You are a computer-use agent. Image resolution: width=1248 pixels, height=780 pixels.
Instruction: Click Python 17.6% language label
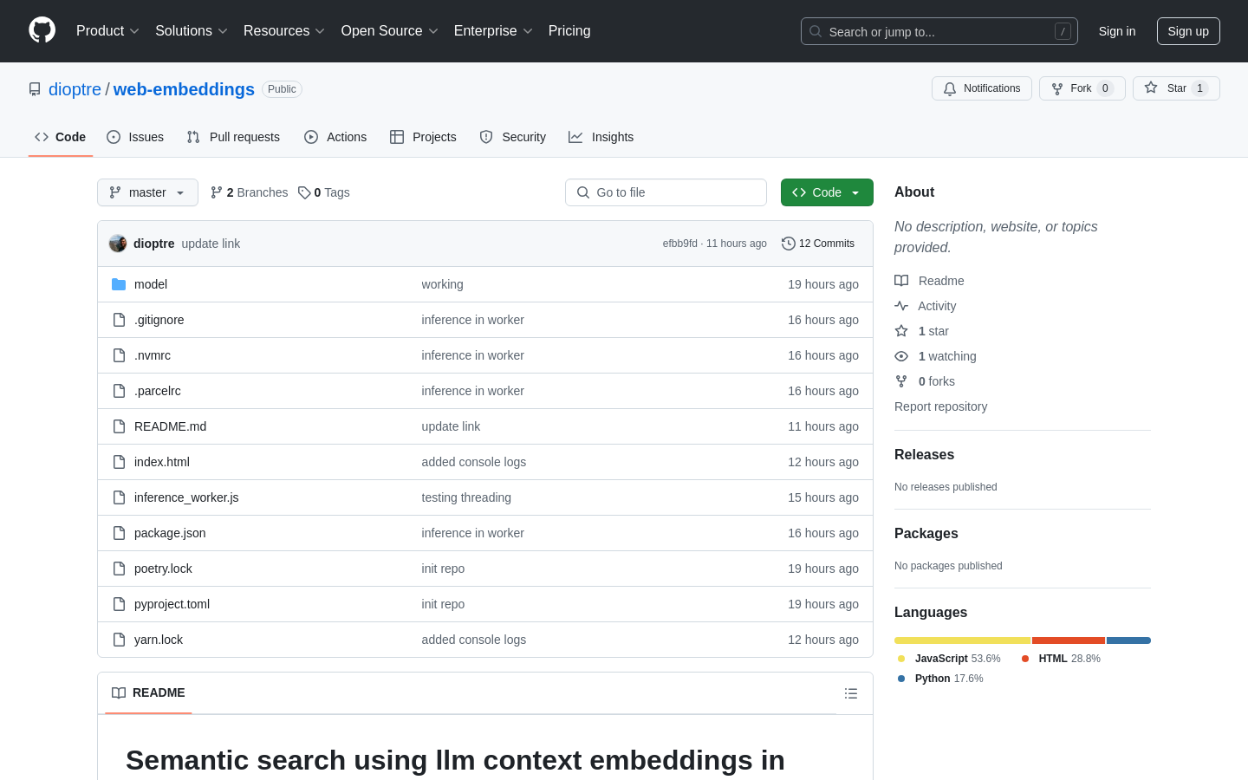(940, 679)
